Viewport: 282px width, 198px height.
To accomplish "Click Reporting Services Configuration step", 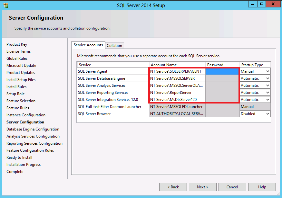I will pyautogui.click(x=34, y=143).
